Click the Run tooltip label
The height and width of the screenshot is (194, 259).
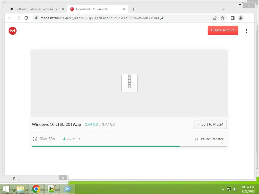[x=16, y=179]
